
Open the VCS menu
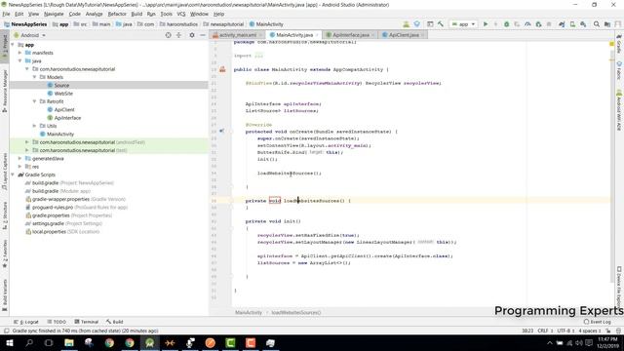(x=181, y=14)
